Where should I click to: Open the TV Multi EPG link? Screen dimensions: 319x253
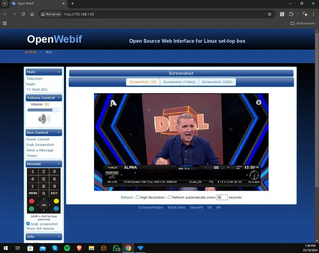[x=37, y=89]
